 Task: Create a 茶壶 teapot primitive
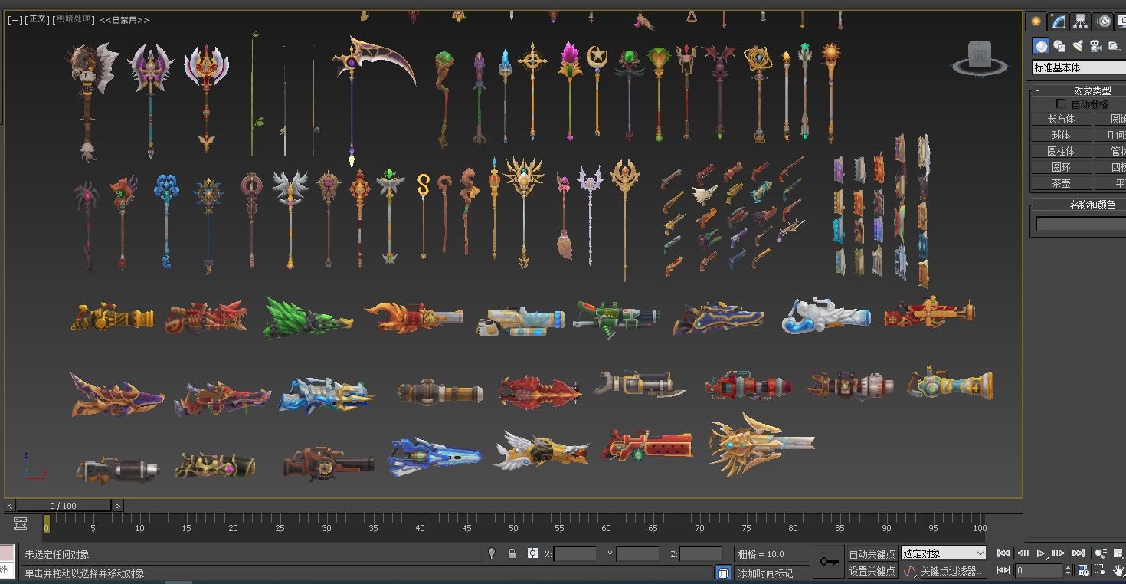coord(1061,183)
